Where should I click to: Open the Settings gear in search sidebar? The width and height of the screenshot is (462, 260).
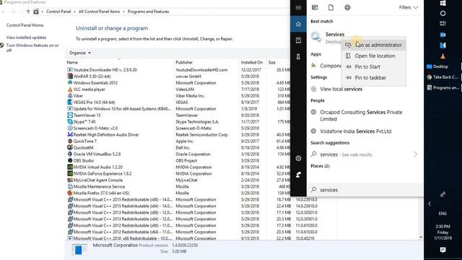point(298,158)
